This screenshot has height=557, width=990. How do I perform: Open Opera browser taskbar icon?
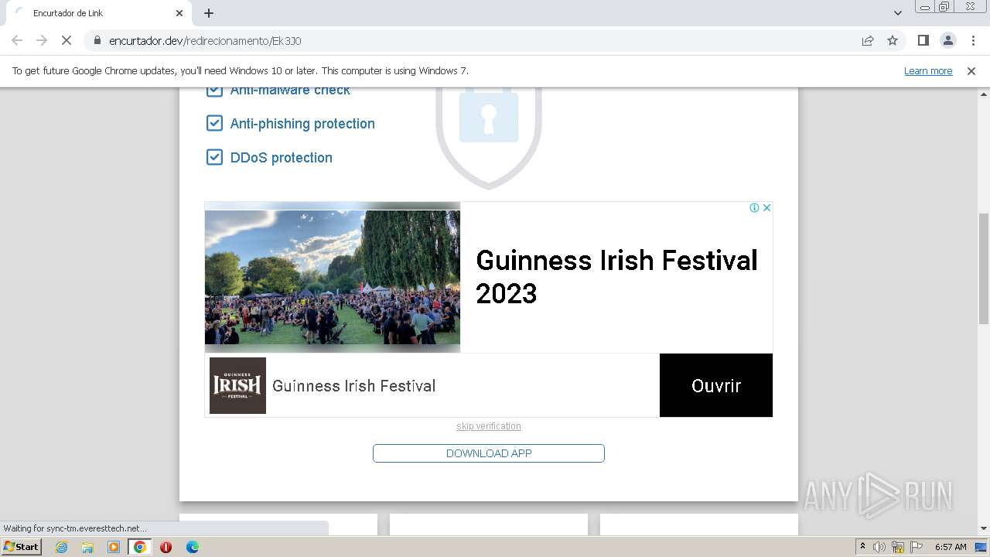(166, 547)
